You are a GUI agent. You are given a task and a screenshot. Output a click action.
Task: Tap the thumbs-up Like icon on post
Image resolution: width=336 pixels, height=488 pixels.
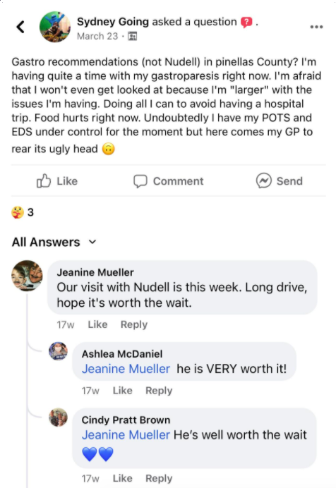44,181
